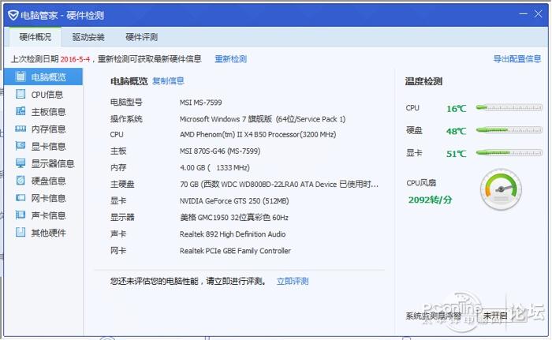Select the 其他硬件 label in sidebar

coord(49,233)
